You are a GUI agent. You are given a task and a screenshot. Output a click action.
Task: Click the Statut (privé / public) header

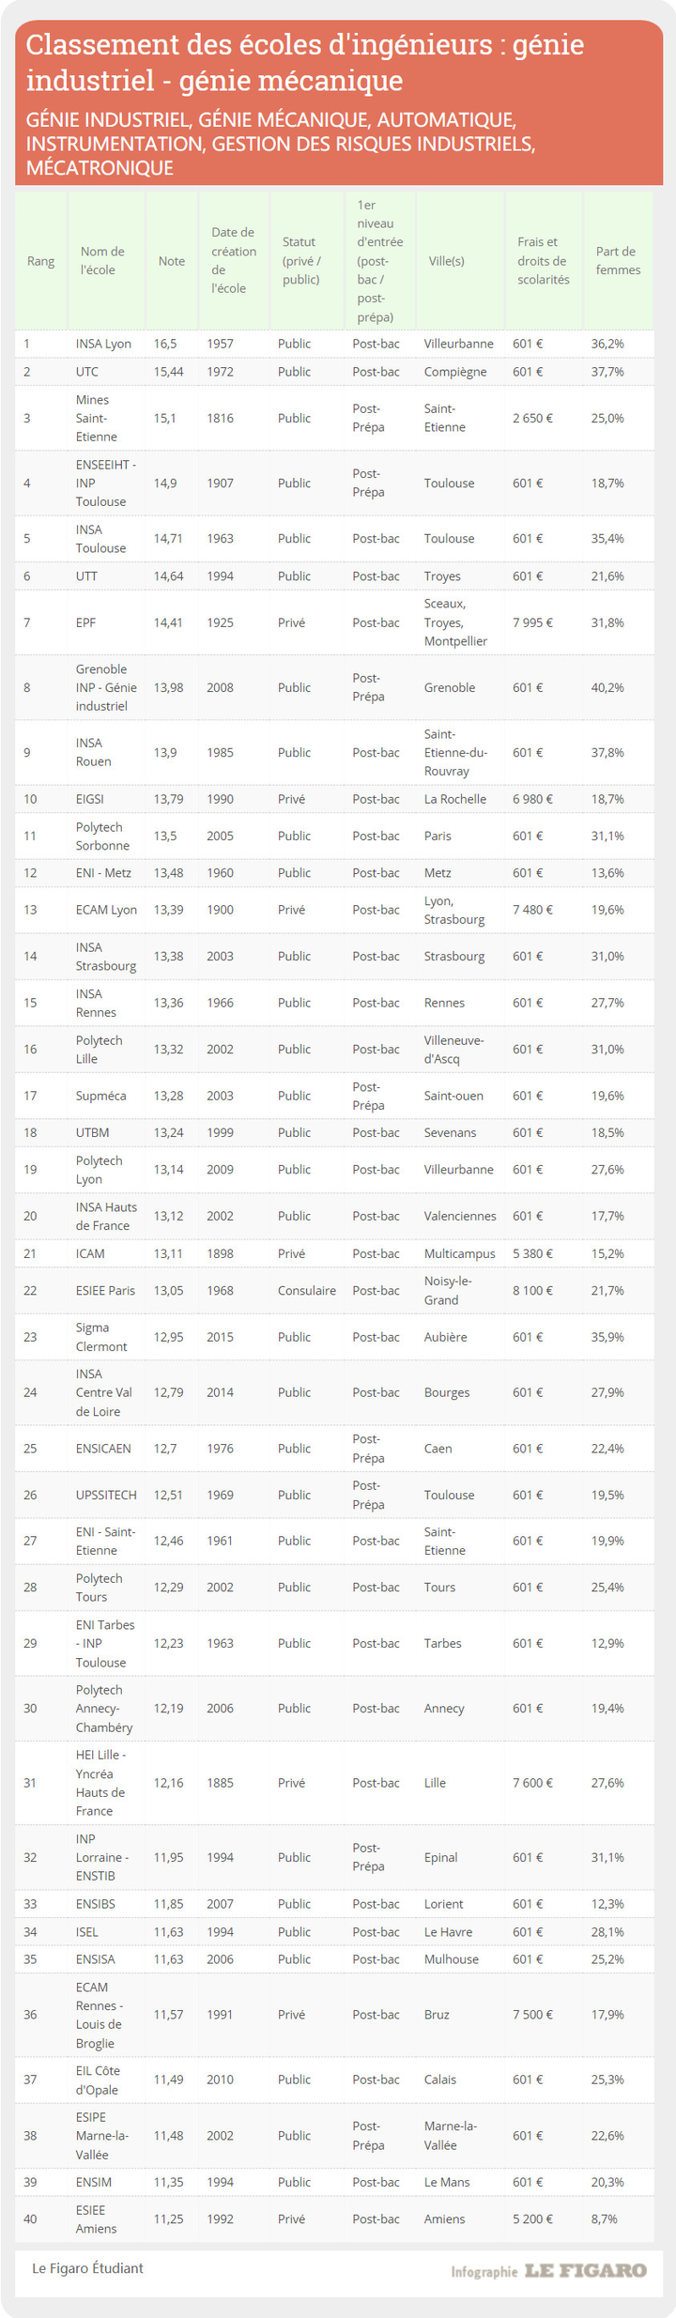[301, 261]
